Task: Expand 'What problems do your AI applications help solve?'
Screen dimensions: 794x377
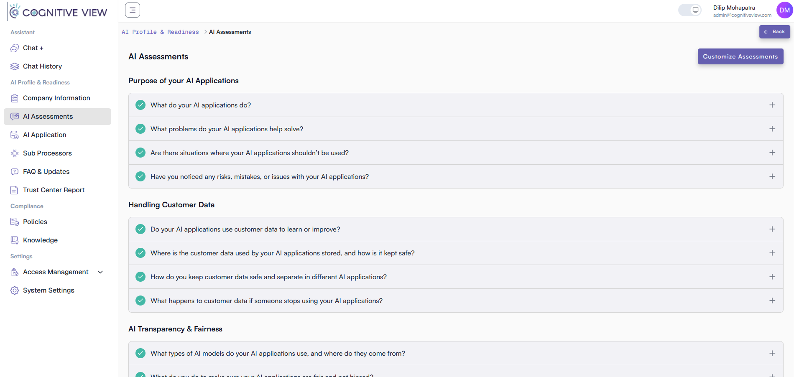Action: (x=772, y=129)
